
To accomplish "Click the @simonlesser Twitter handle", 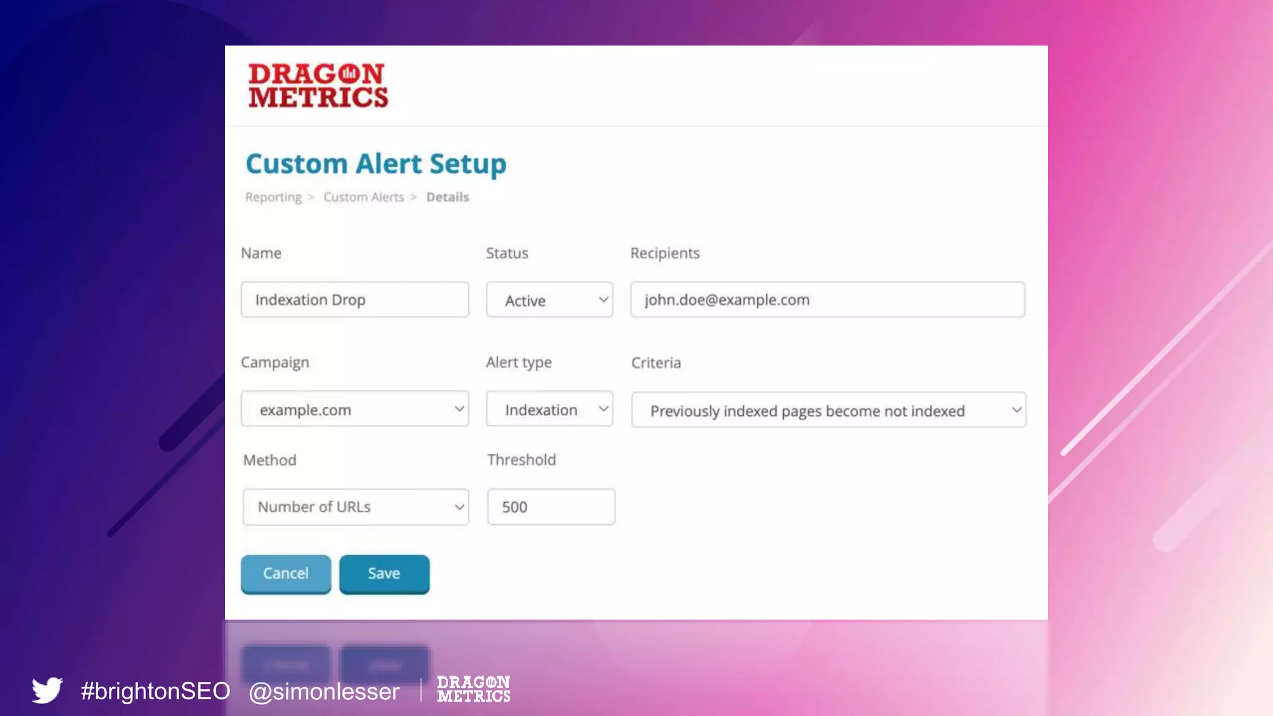I will [x=324, y=691].
